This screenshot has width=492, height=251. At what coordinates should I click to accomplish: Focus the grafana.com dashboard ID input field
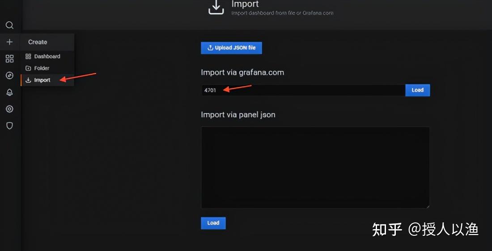pos(303,90)
